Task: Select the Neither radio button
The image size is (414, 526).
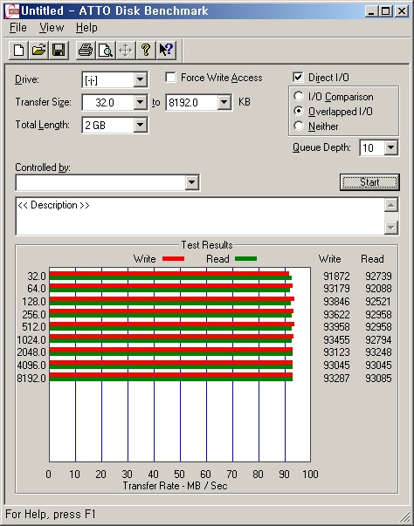Action: [298, 126]
